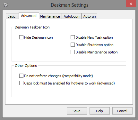
Task: Enable Do not enforce changes checkbox
Action: click(x=21, y=76)
